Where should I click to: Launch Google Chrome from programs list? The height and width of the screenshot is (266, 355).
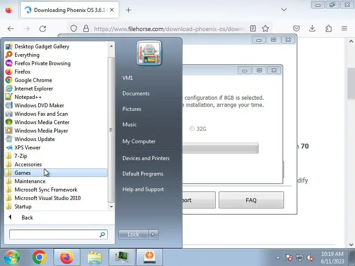[x=56, y=80]
